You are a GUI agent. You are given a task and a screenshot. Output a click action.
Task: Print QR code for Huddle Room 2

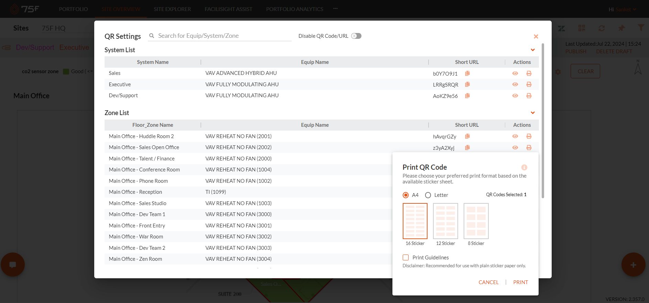pyautogui.click(x=529, y=136)
